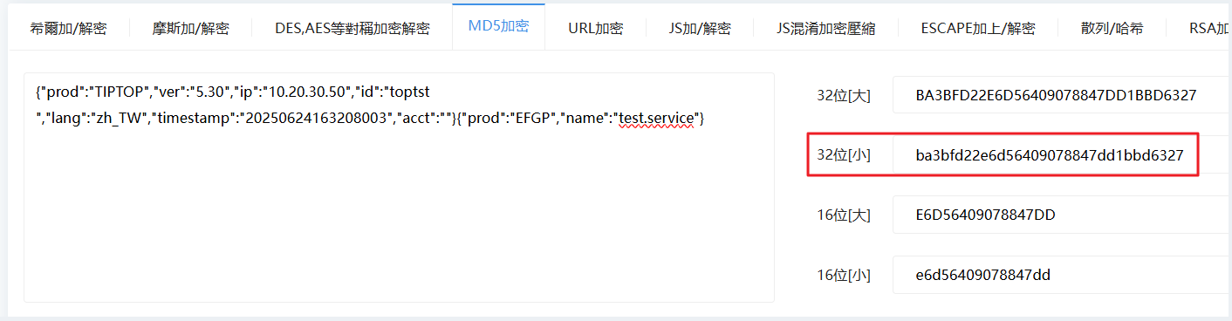Click the 32位[小] lowercase hash field

[x=1062, y=155]
